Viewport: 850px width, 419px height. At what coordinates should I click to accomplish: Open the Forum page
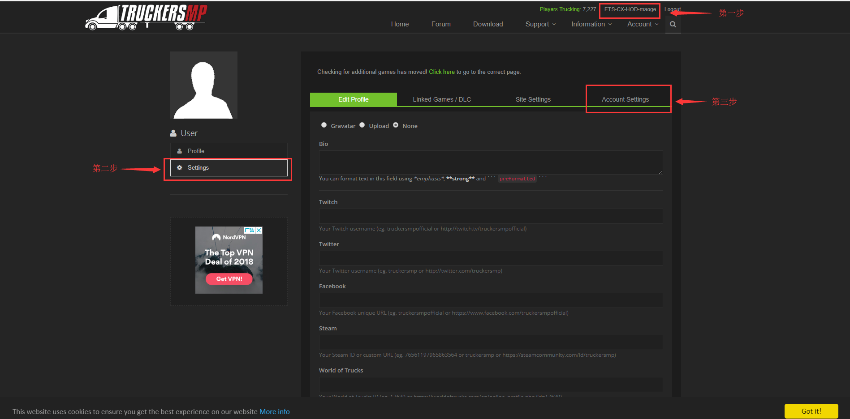click(441, 24)
